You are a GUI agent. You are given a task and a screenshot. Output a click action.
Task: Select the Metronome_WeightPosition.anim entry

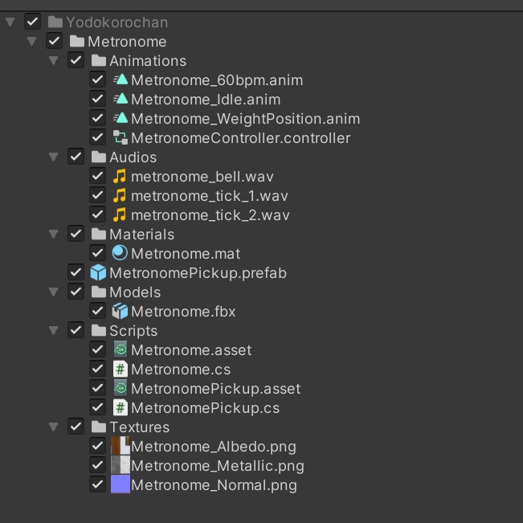click(x=245, y=119)
